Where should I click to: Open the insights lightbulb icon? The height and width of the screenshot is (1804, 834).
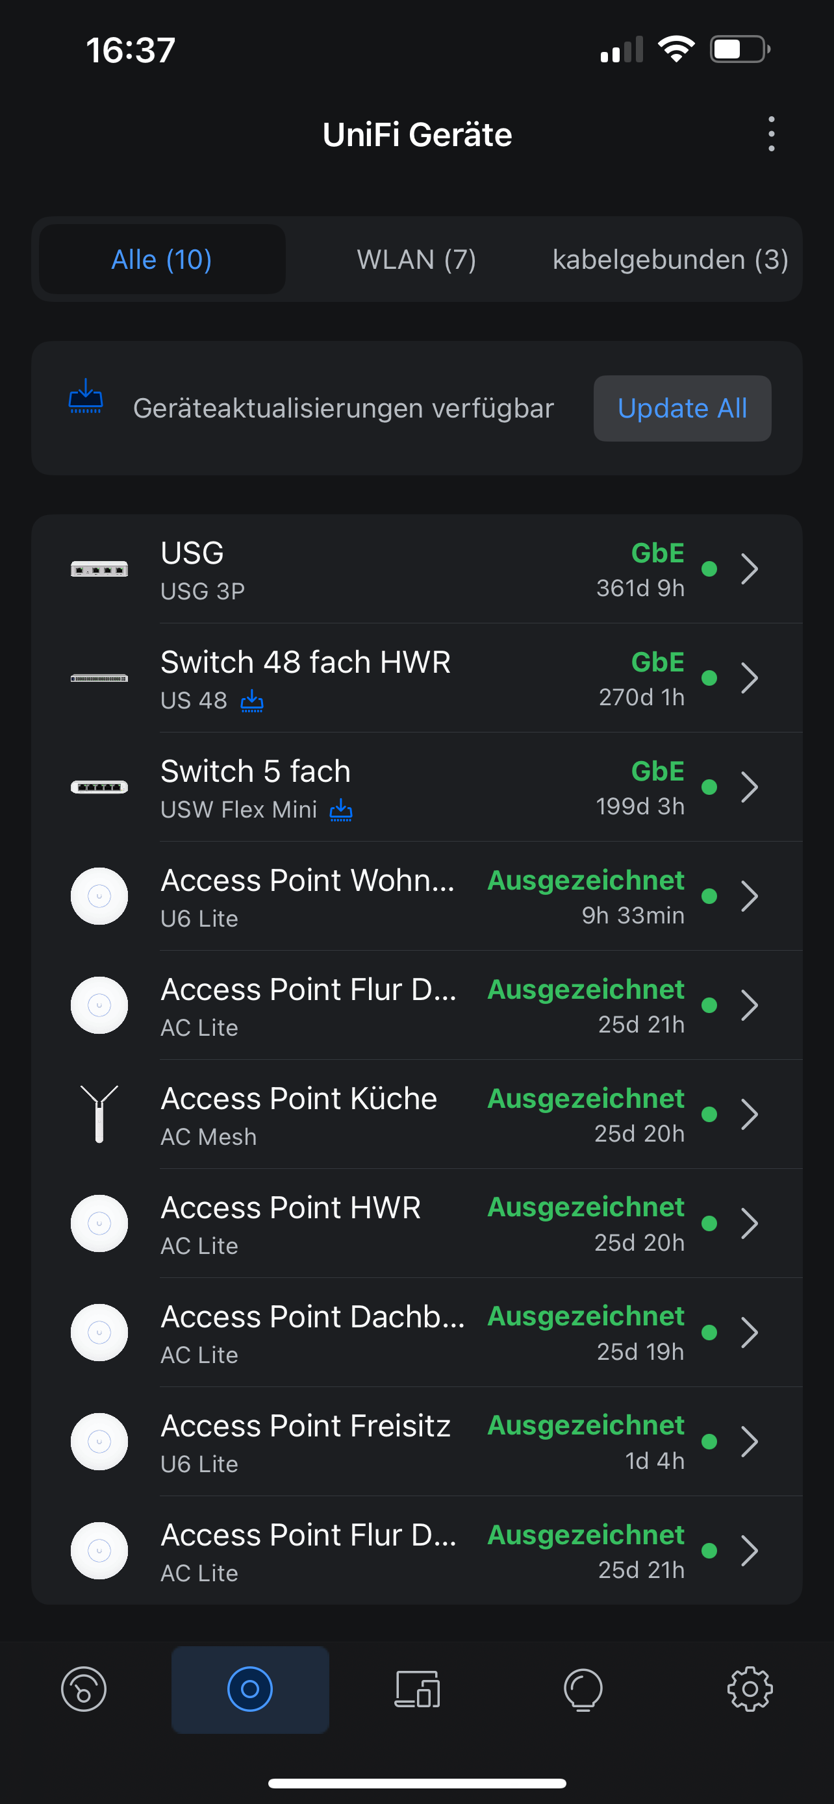pyautogui.click(x=583, y=1690)
